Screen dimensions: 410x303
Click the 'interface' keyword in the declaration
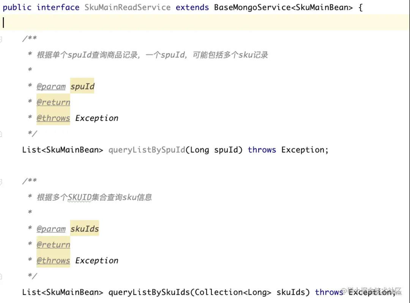[x=58, y=7]
